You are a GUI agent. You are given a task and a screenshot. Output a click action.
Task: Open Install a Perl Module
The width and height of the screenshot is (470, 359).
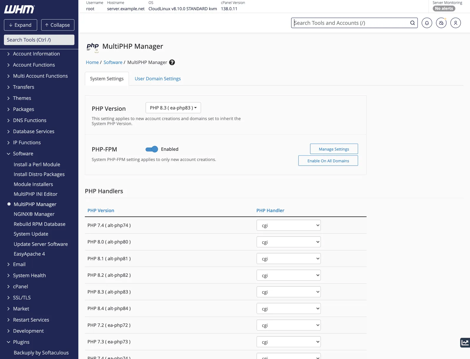tap(37, 165)
